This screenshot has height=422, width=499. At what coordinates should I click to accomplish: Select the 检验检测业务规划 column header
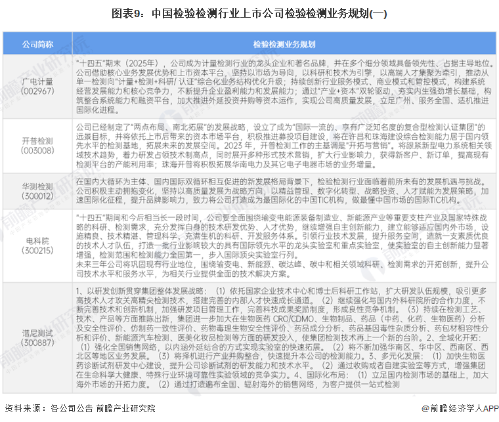284,43
